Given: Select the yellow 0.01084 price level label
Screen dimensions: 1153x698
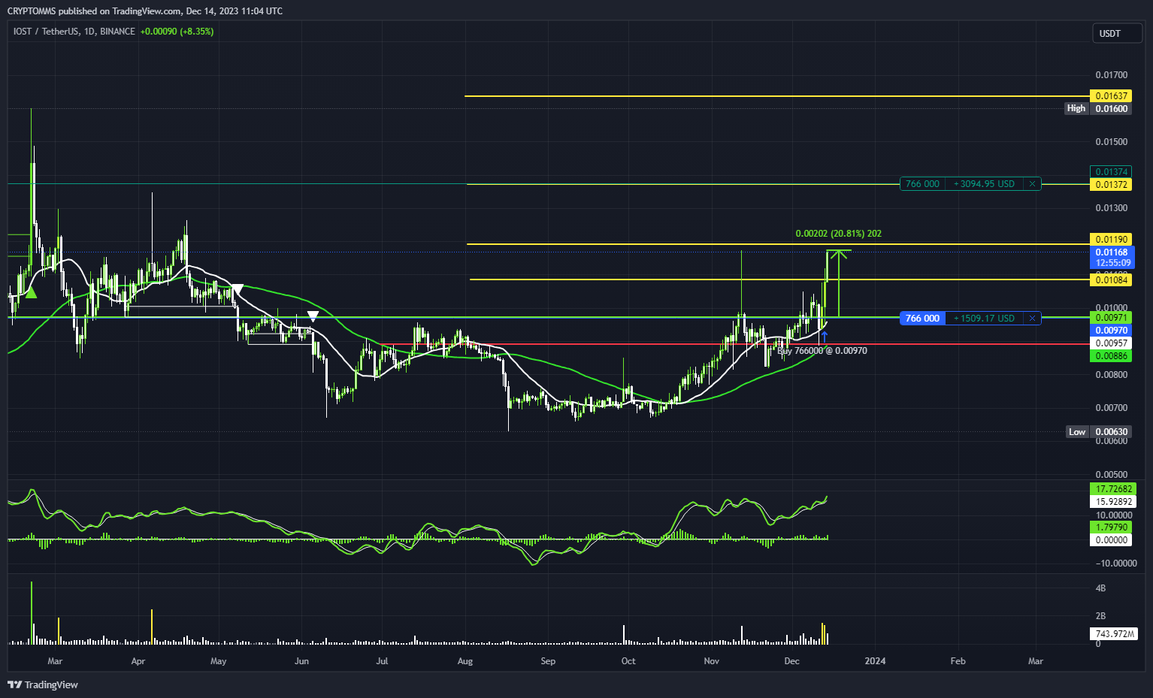Looking at the screenshot, I should tap(1111, 280).
